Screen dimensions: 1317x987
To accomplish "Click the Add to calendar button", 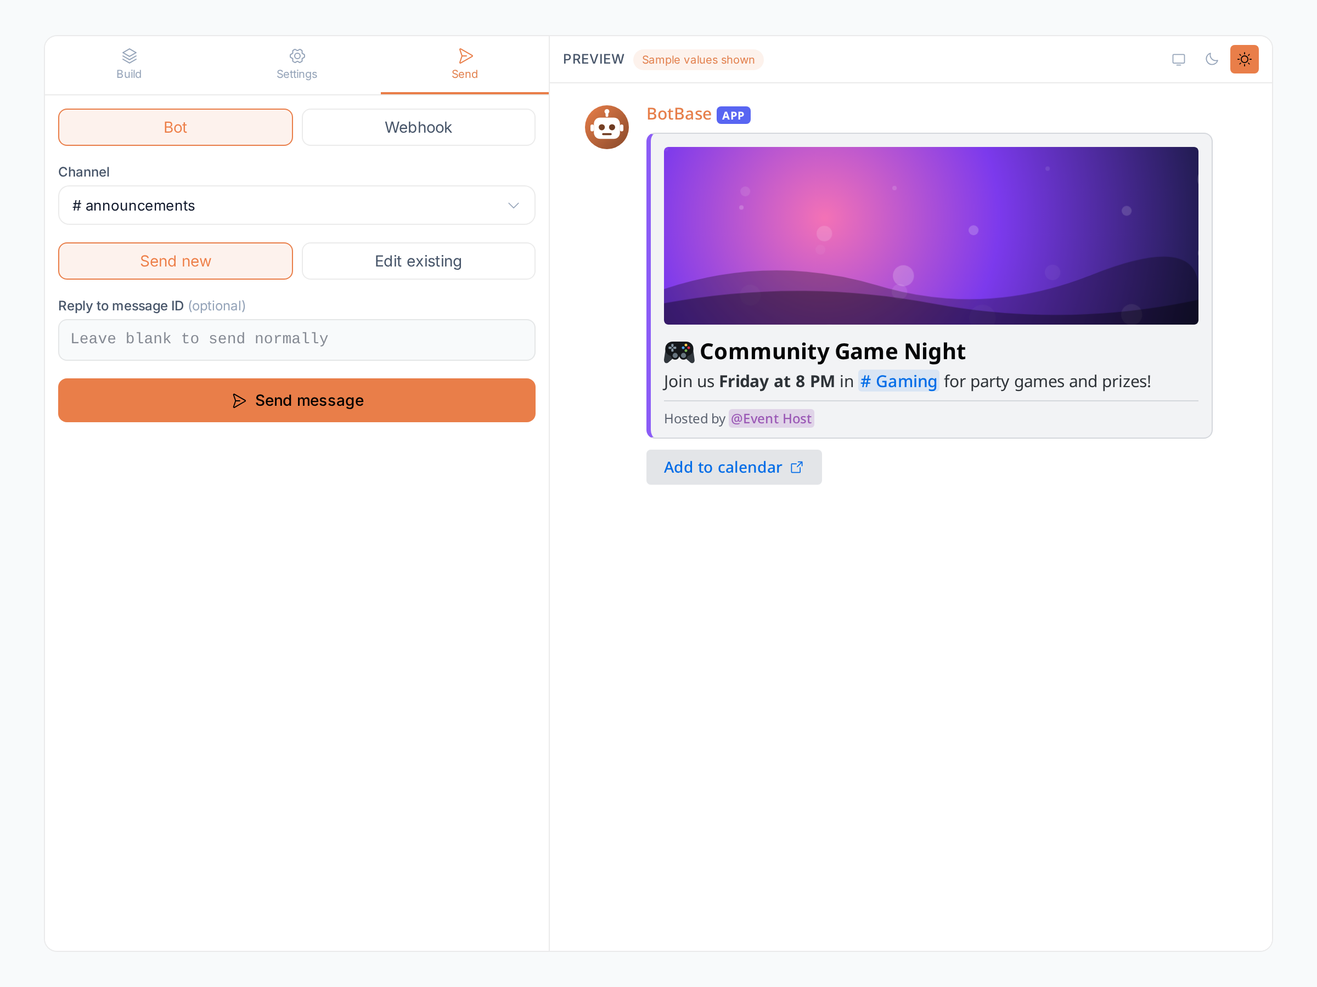I will coord(734,467).
